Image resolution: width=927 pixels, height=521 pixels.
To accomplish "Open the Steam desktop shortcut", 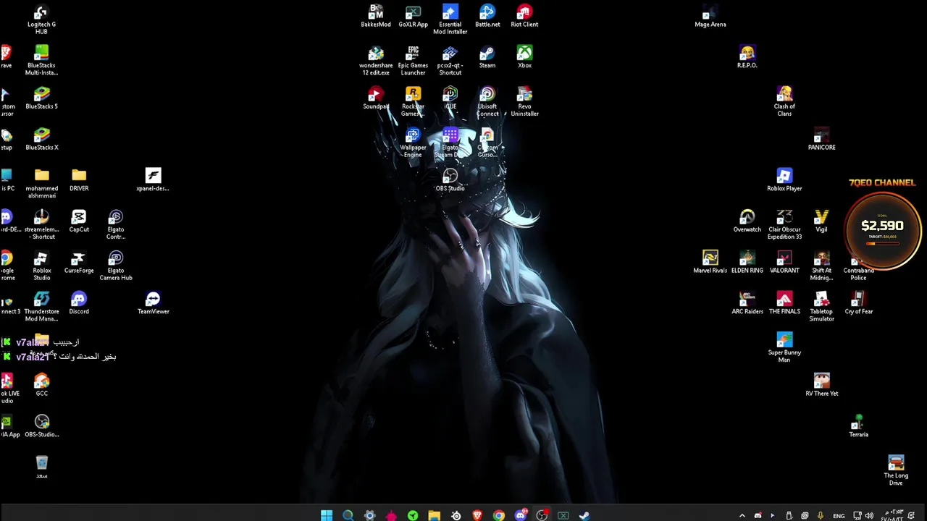I will click(487, 57).
